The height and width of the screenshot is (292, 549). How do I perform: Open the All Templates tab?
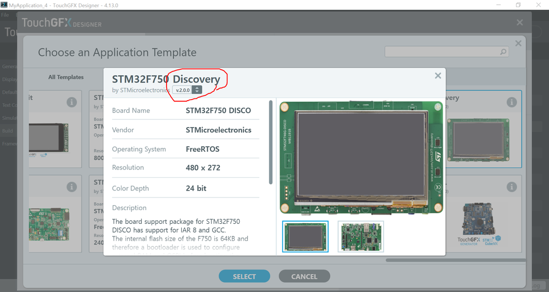66,77
